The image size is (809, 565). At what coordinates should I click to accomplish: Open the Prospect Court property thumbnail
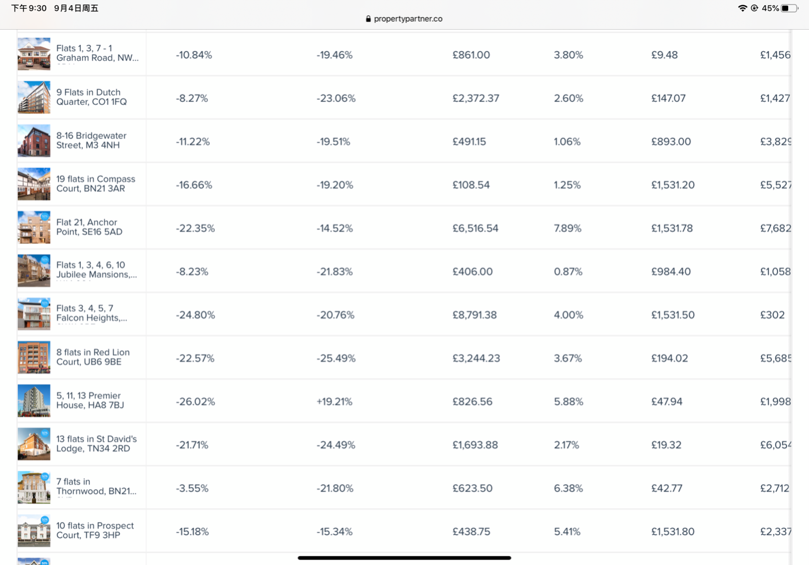(34, 531)
